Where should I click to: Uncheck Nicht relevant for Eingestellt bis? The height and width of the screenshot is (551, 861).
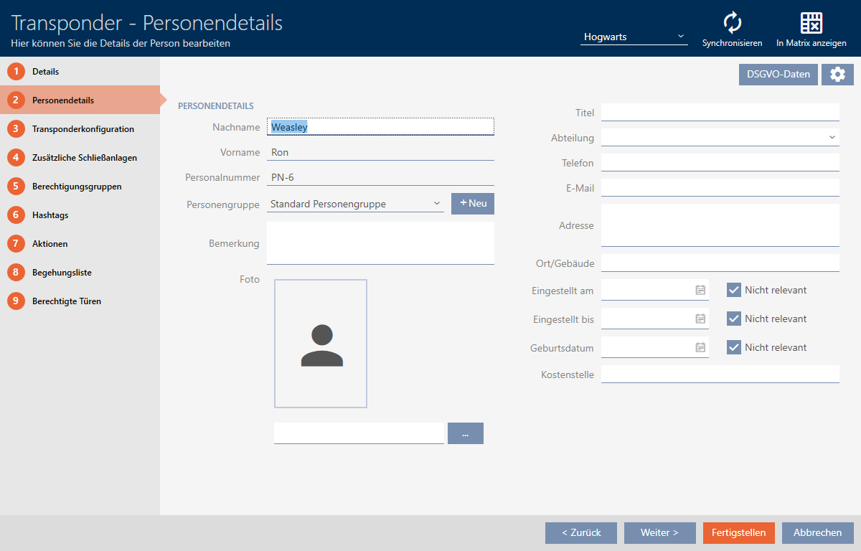[x=734, y=319]
